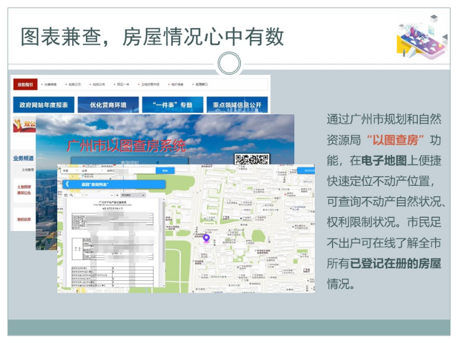Click the PDF viewer vertical scrollbar
Viewport: 458px width, 343px height.
[163, 240]
